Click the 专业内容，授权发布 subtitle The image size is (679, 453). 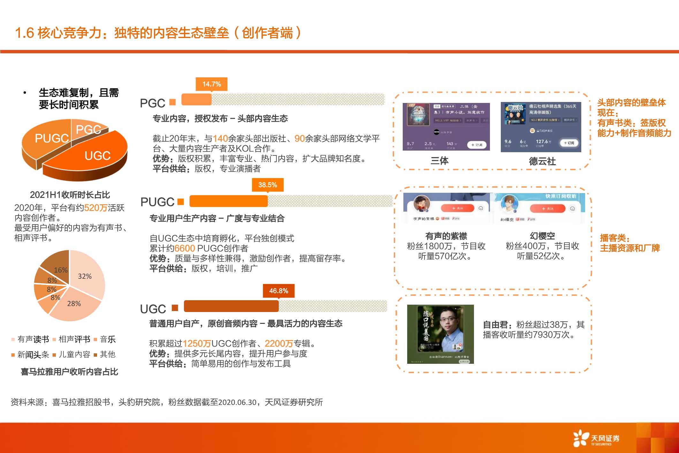[220, 119]
